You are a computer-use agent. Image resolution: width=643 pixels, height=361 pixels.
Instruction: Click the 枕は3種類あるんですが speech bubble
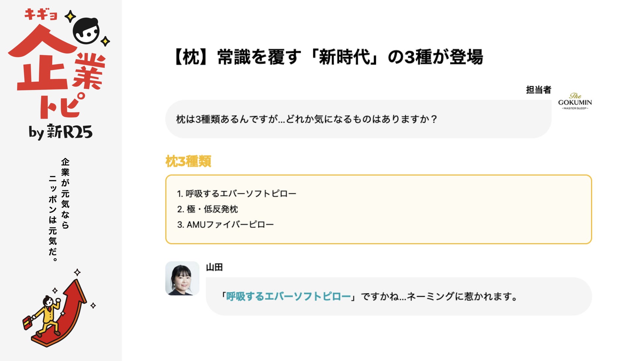358,119
